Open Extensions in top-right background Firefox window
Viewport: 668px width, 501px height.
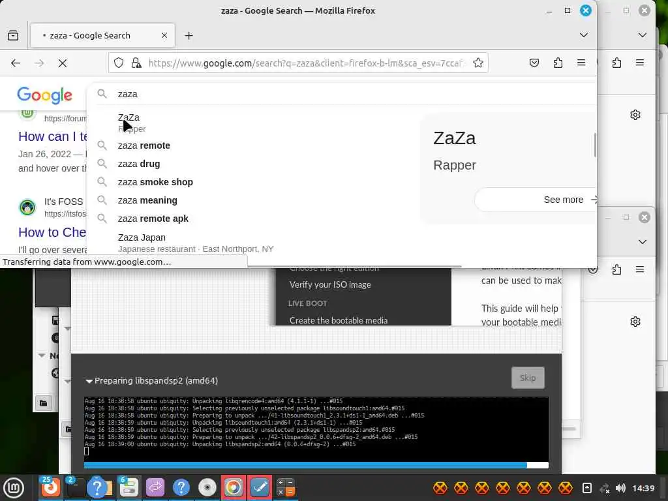(616, 63)
